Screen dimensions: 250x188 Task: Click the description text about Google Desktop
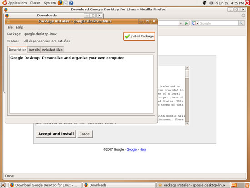point(67,58)
